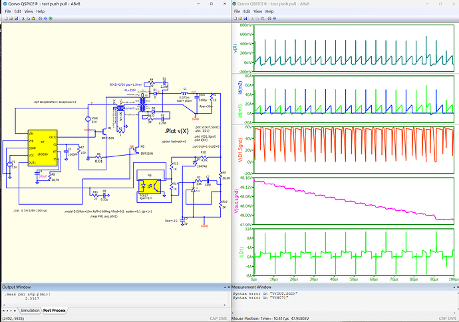Viewport: 459px width, 322px height.
Task: Go to first output tab with arrow
Action: [3, 311]
